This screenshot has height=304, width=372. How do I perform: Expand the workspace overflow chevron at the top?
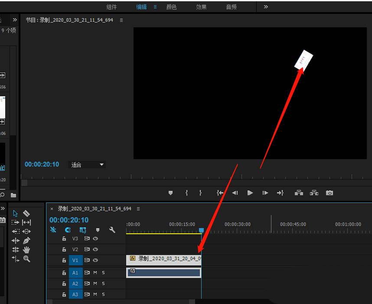click(266, 7)
